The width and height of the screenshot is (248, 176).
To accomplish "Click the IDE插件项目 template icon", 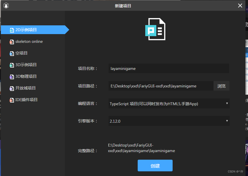I will [x=12, y=100].
